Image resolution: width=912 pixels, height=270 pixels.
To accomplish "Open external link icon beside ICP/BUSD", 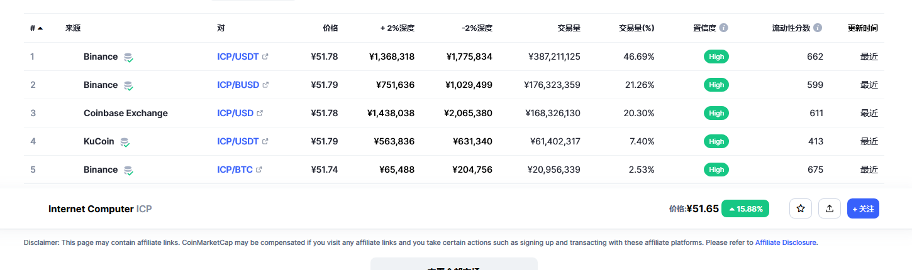I will pyautogui.click(x=265, y=85).
